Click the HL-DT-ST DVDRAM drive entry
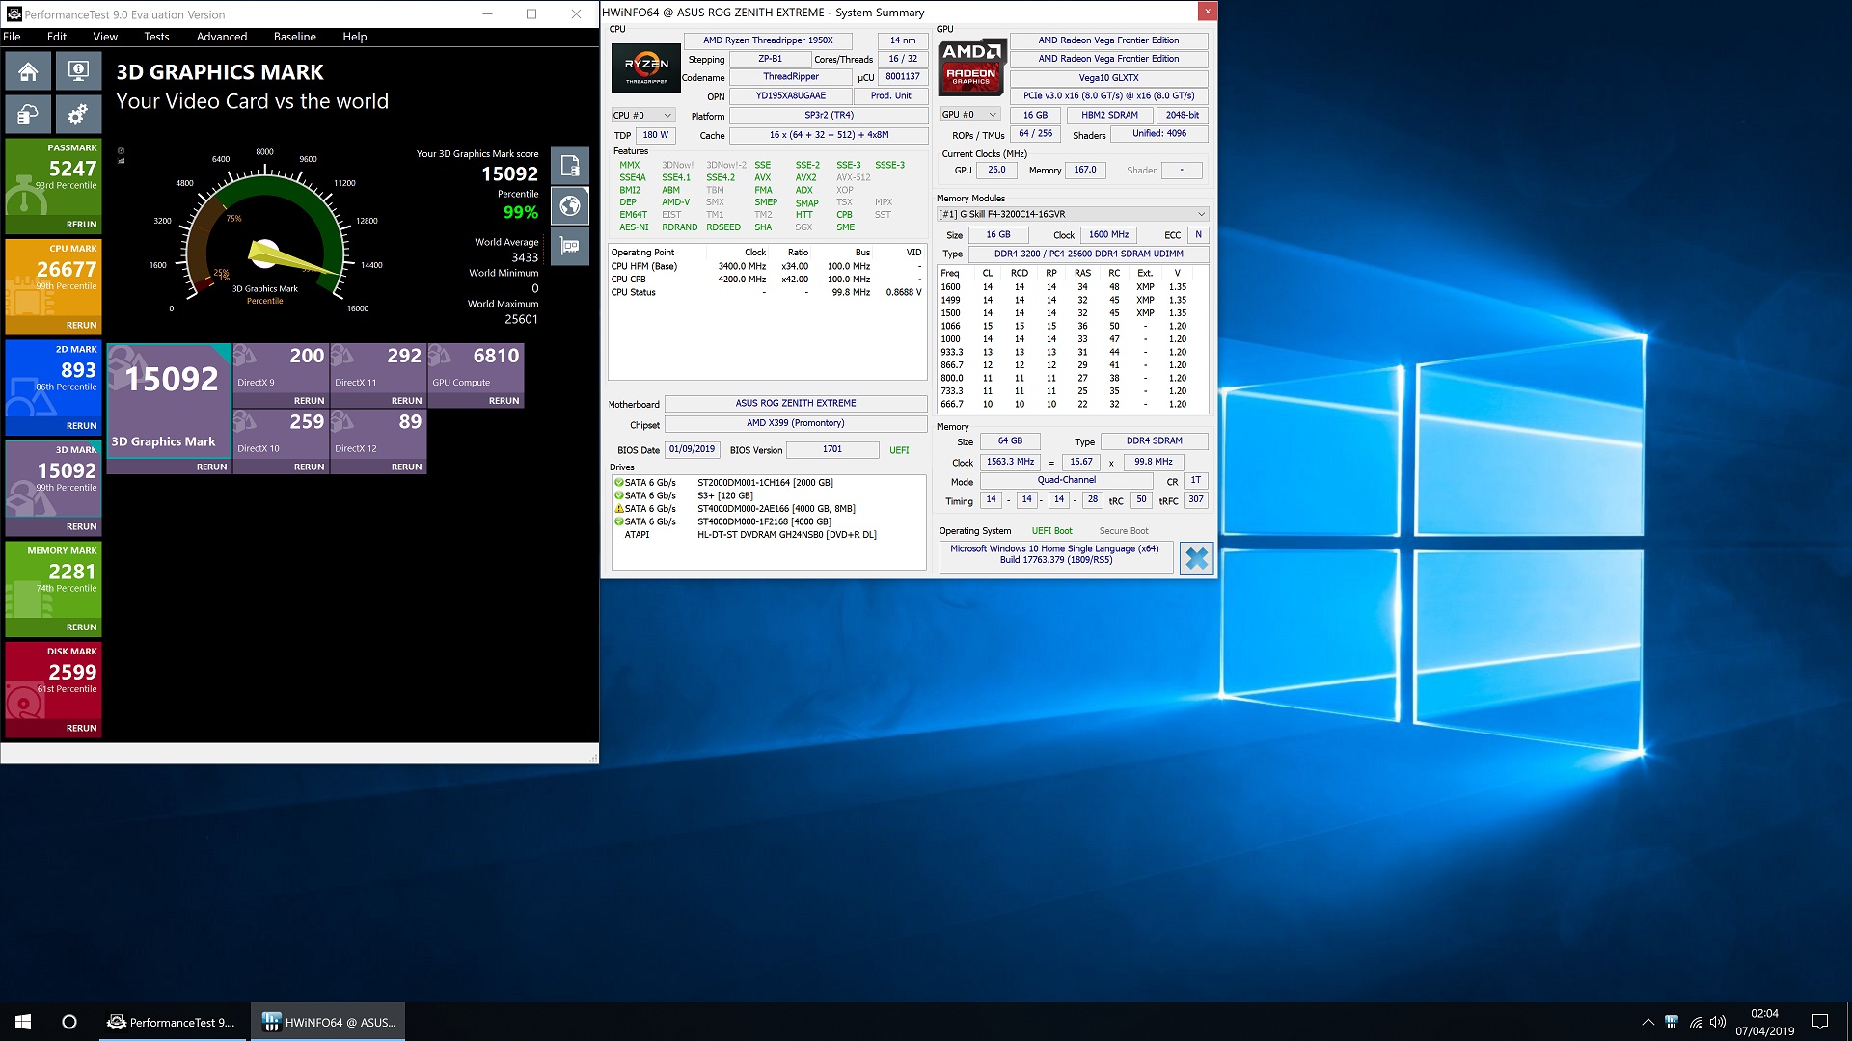The height and width of the screenshot is (1041, 1852). pyautogui.click(x=769, y=535)
